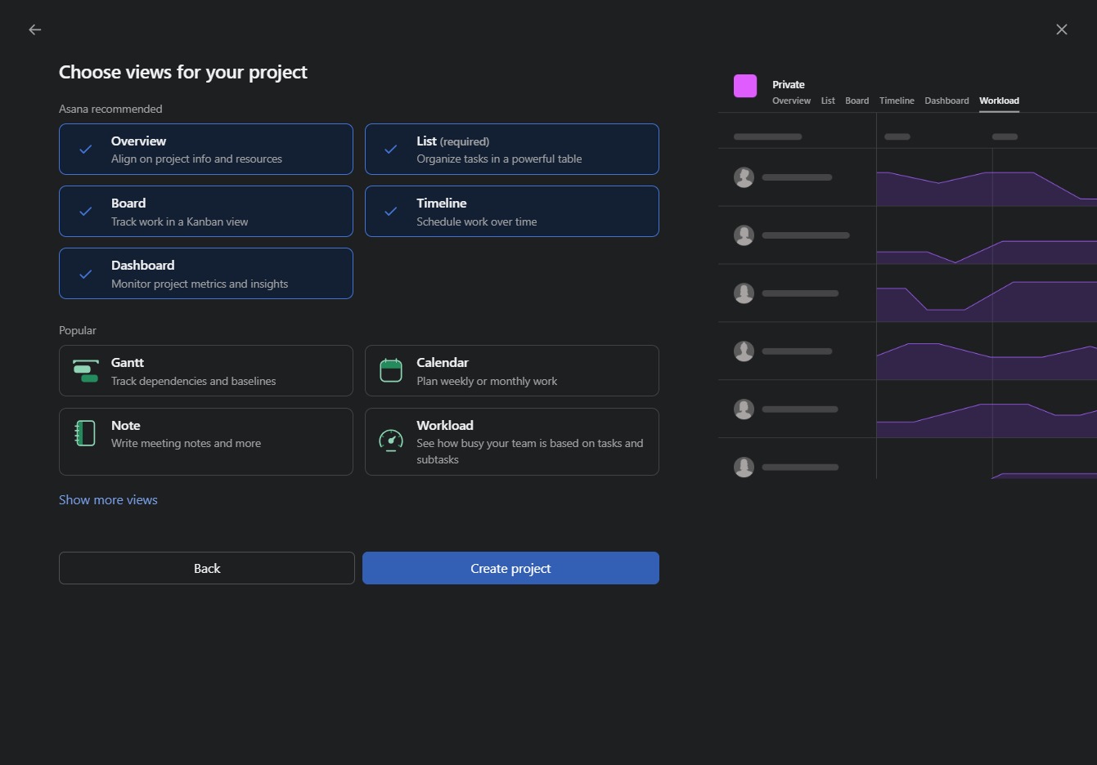Click the Timeline card checkmark icon
Screen dimensions: 1097x765
[x=391, y=211]
